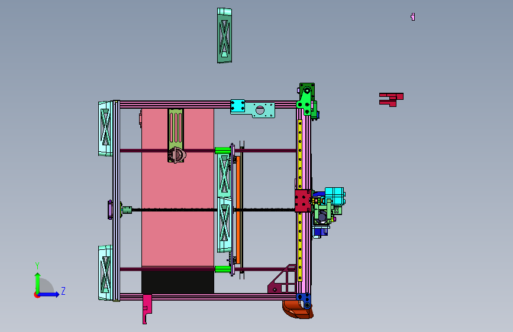Click the 'Y' axis label
Image resolution: width=513 pixels, height=332 pixels.
click(37, 266)
